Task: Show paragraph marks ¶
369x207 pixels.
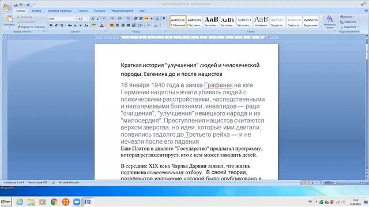Action: tap(164, 19)
